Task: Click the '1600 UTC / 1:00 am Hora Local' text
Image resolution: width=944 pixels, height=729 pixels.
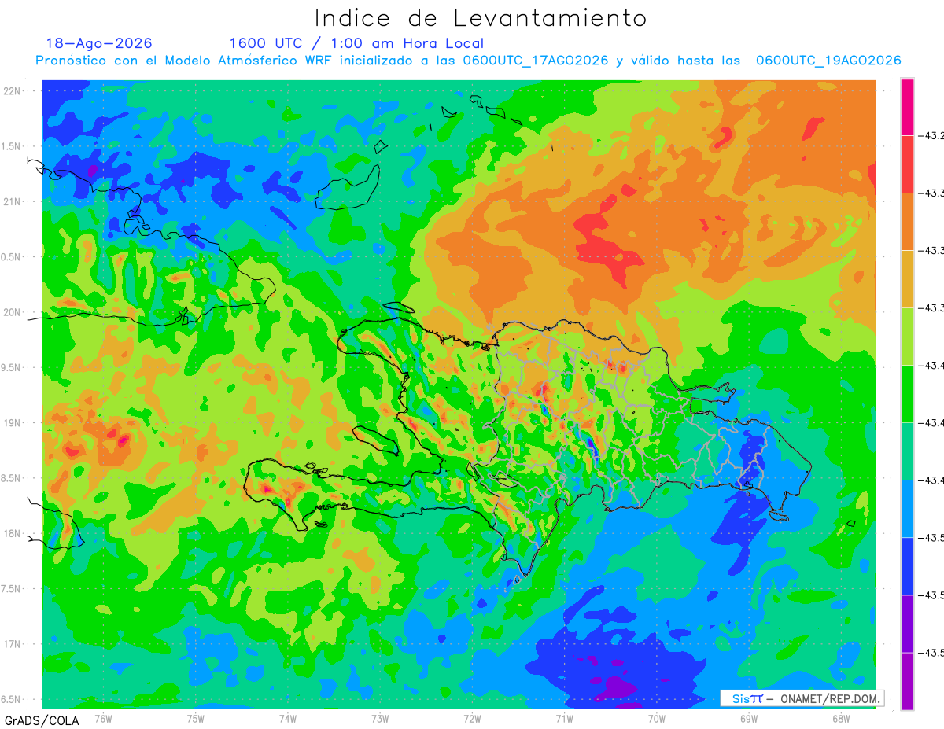Action: point(356,43)
